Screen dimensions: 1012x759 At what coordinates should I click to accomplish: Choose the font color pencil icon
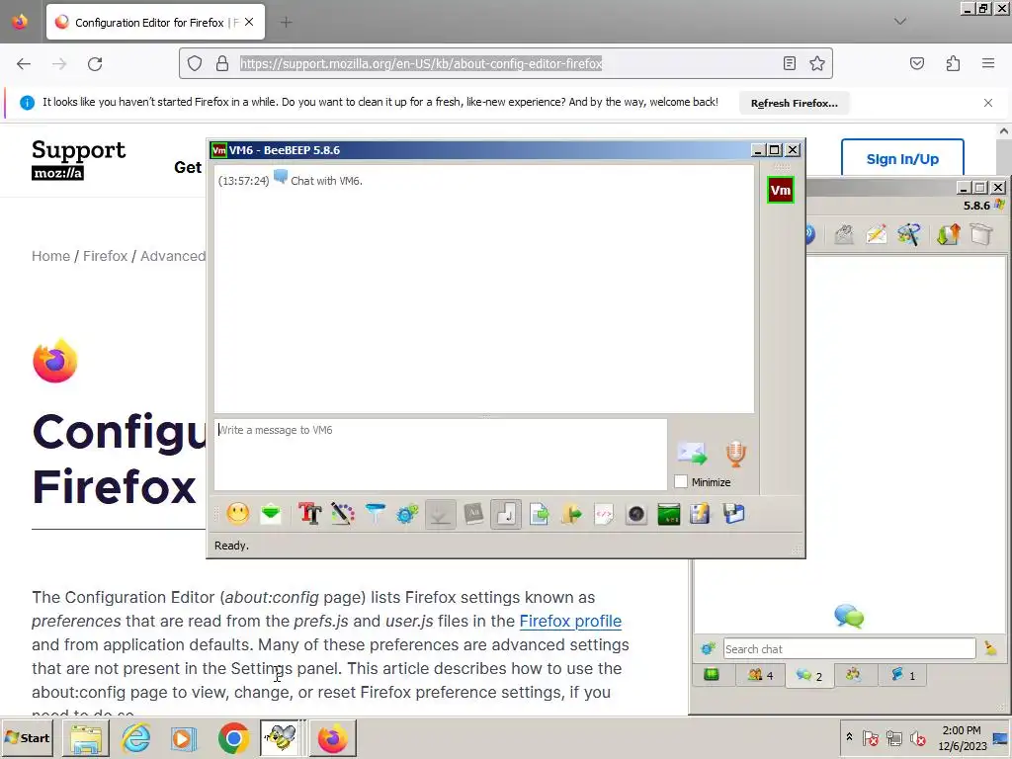343,514
